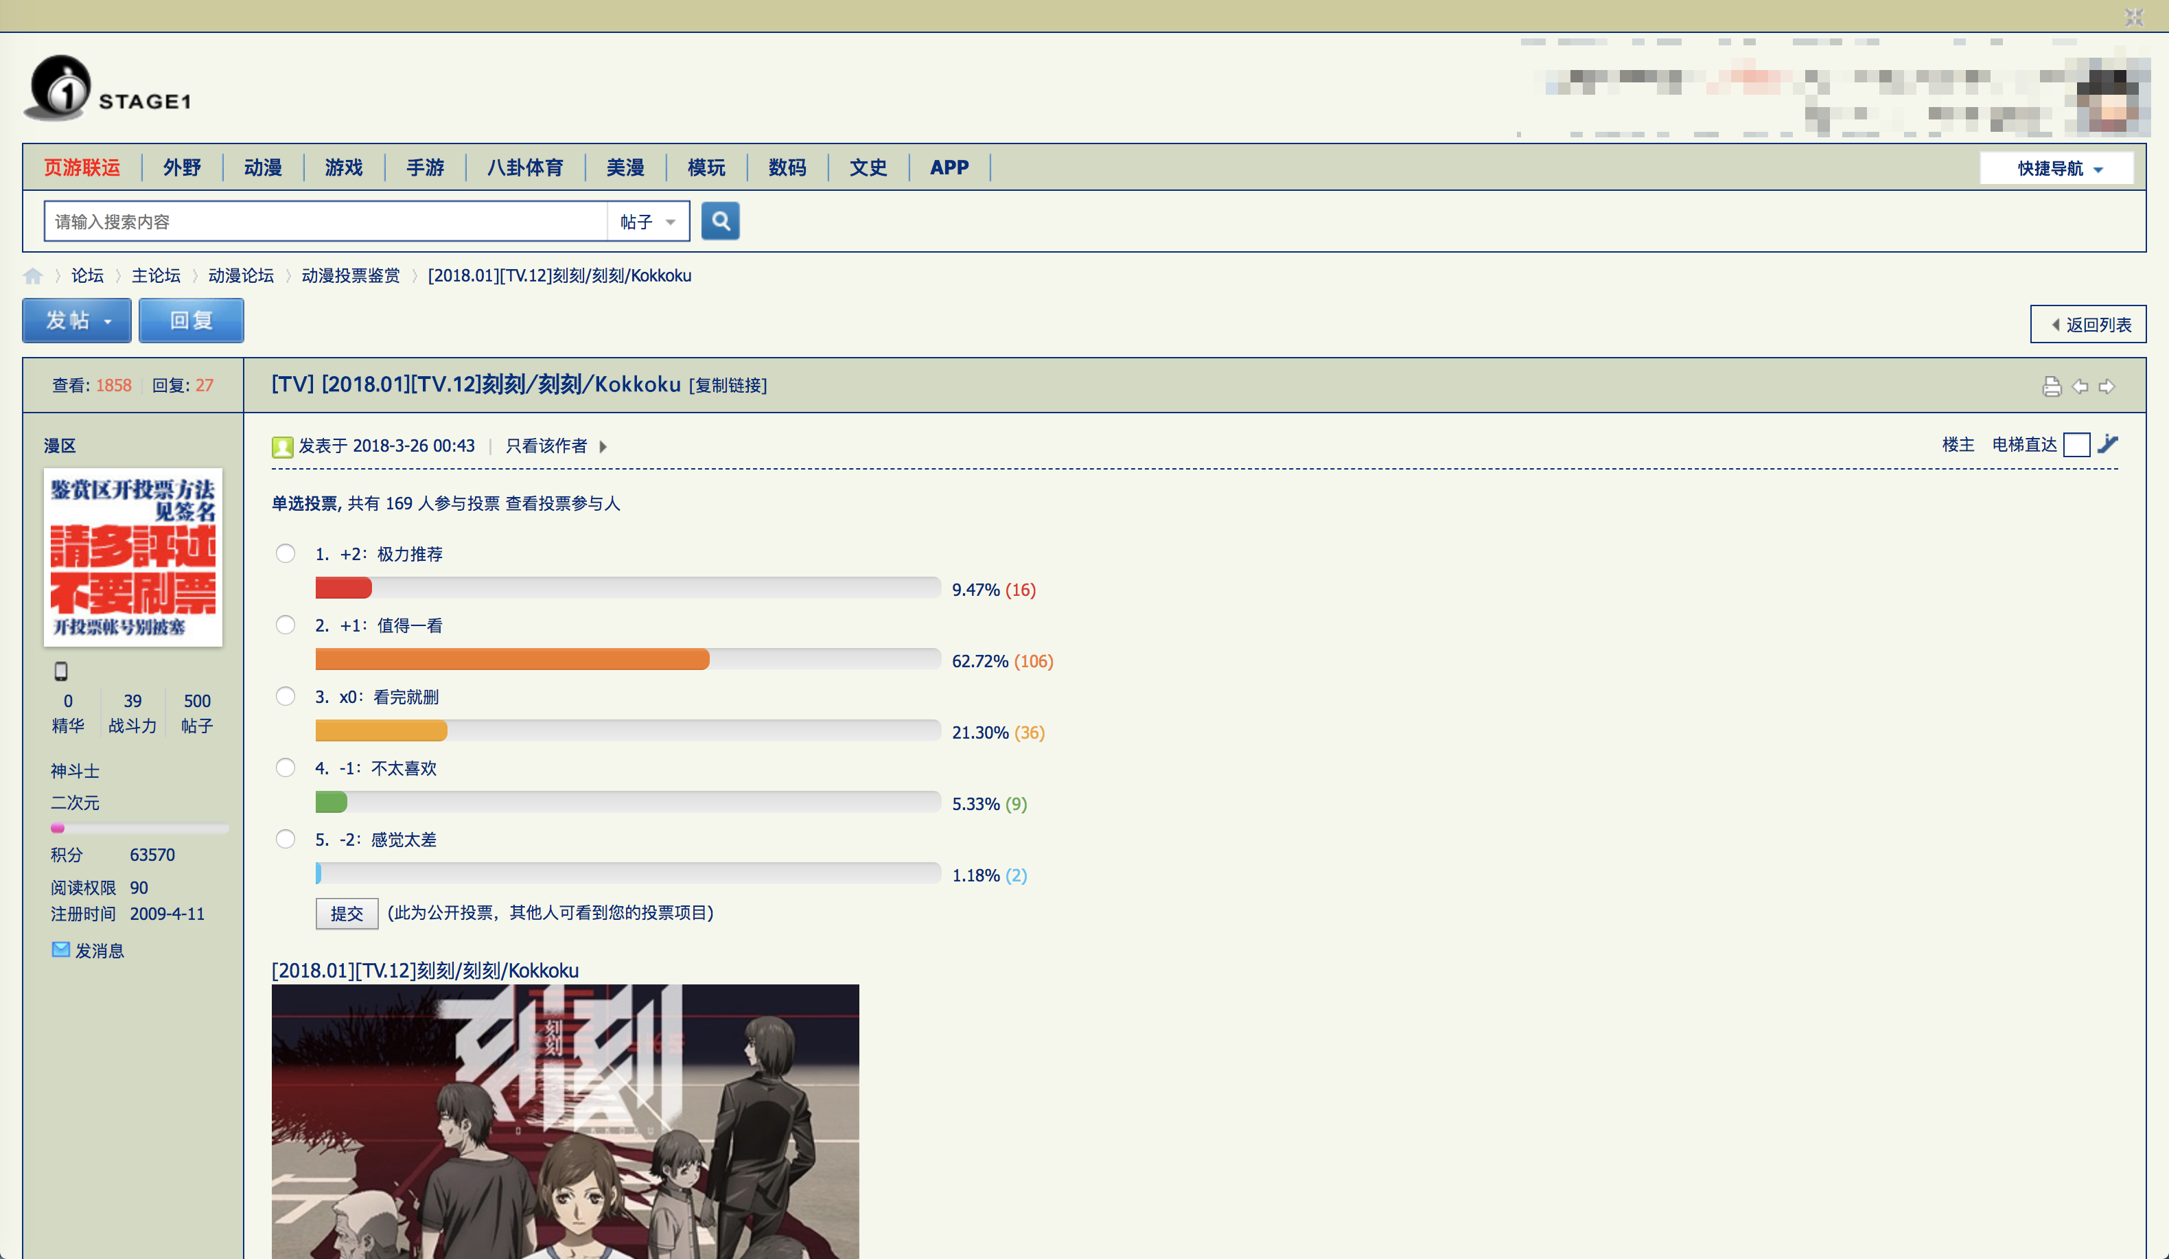
Task: Click the arrow after 只看该作者
Action: coord(603,446)
